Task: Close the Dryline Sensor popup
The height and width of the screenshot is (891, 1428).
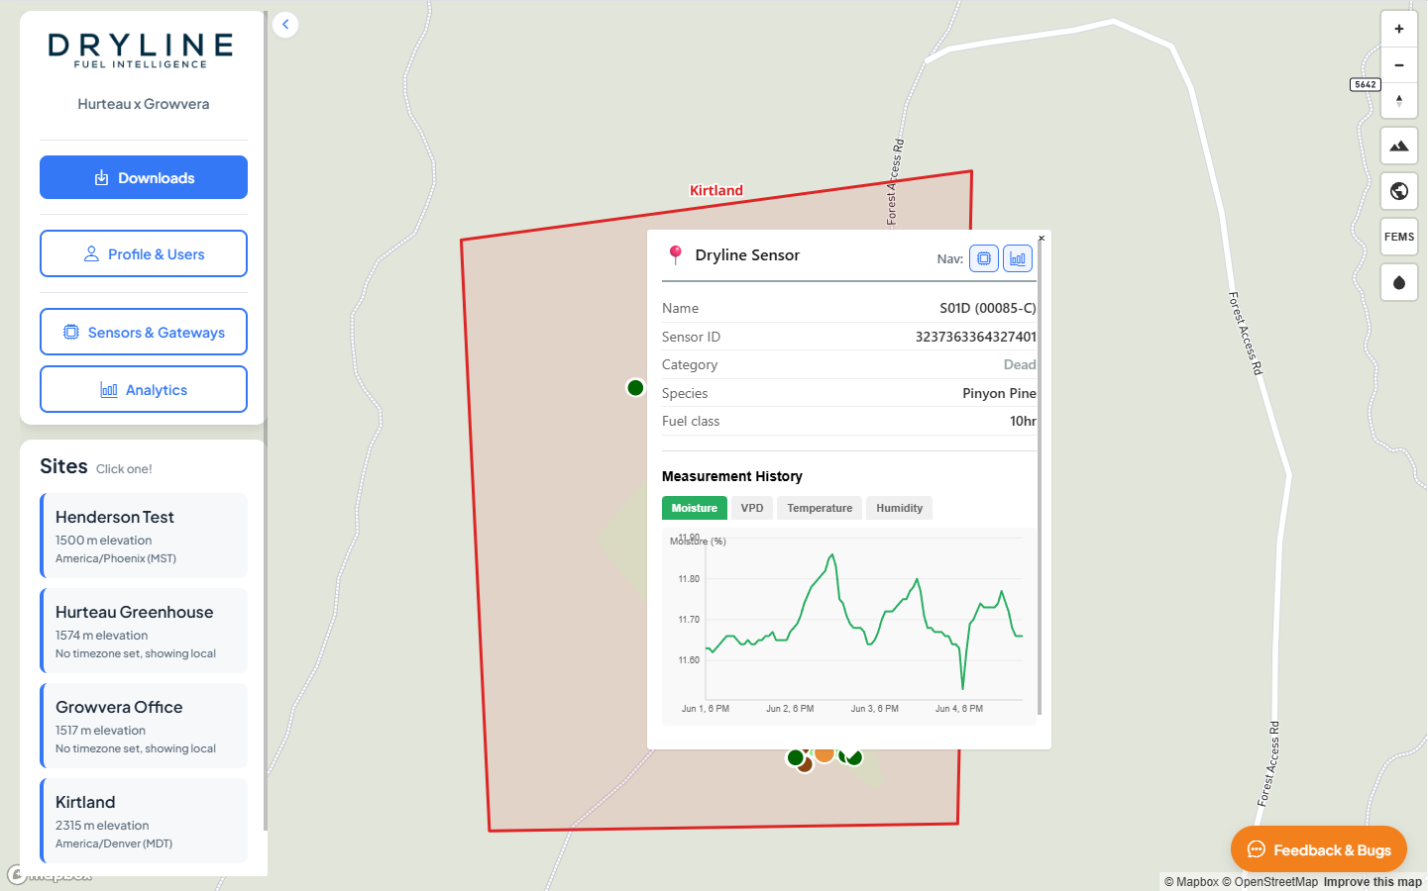Action: coord(1042,238)
